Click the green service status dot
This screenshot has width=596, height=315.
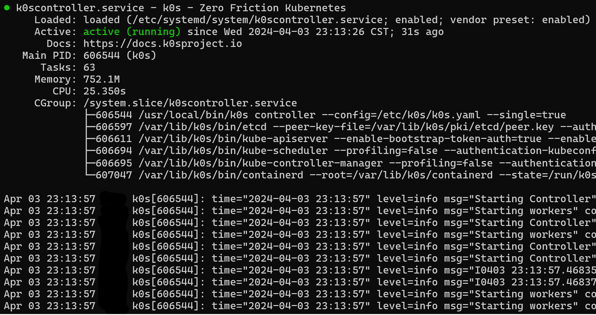click(x=7, y=8)
